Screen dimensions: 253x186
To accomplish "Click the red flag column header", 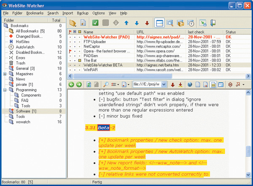I will [x=70, y=32].
